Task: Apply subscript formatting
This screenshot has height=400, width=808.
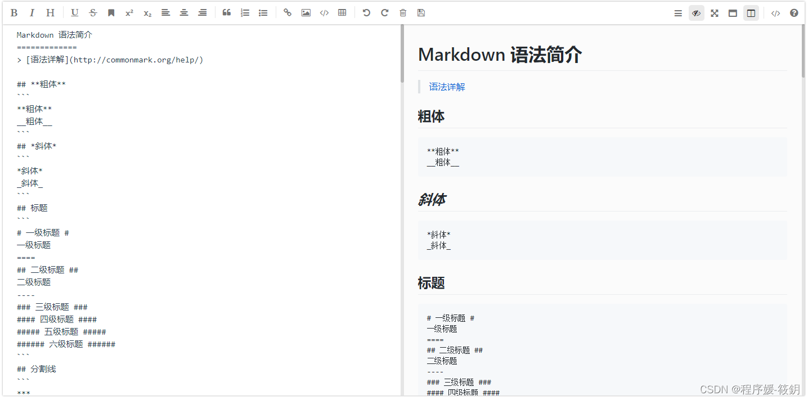Action: coord(147,13)
